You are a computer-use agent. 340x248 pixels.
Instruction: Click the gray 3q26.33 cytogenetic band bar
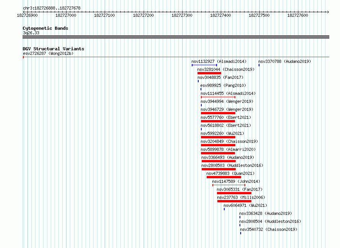pyautogui.click(x=176, y=37)
